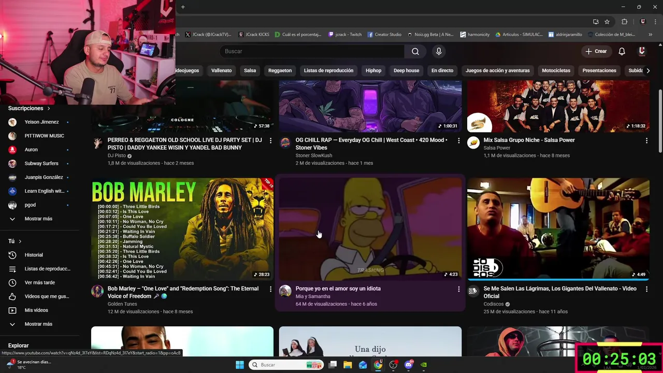Filter by the Motocicletas chip

click(x=556, y=70)
